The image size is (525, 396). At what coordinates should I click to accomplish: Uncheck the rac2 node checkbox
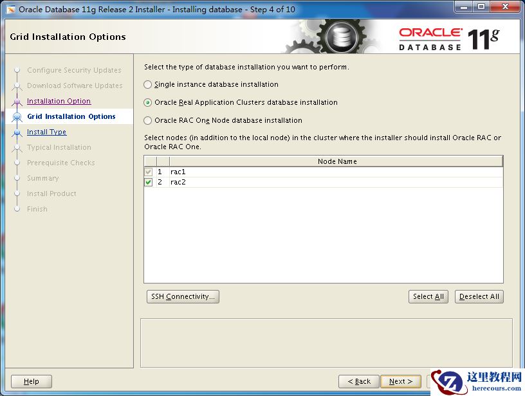[149, 182]
